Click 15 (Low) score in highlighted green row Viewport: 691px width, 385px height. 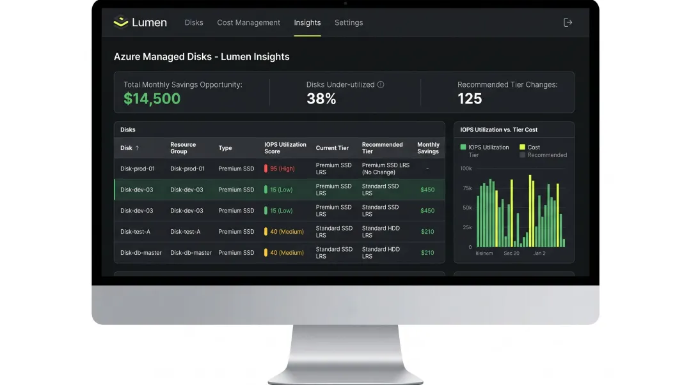tap(281, 190)
